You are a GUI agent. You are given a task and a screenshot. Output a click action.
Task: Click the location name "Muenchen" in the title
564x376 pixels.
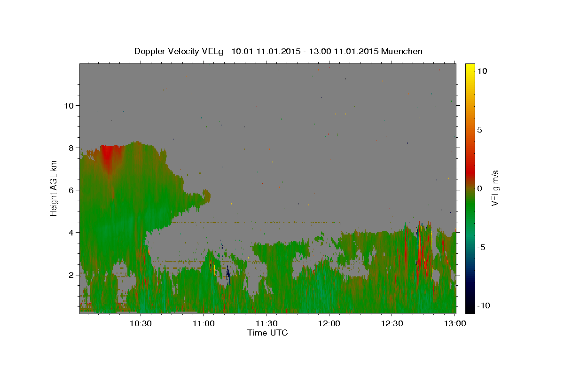click(x=402, y=51)
